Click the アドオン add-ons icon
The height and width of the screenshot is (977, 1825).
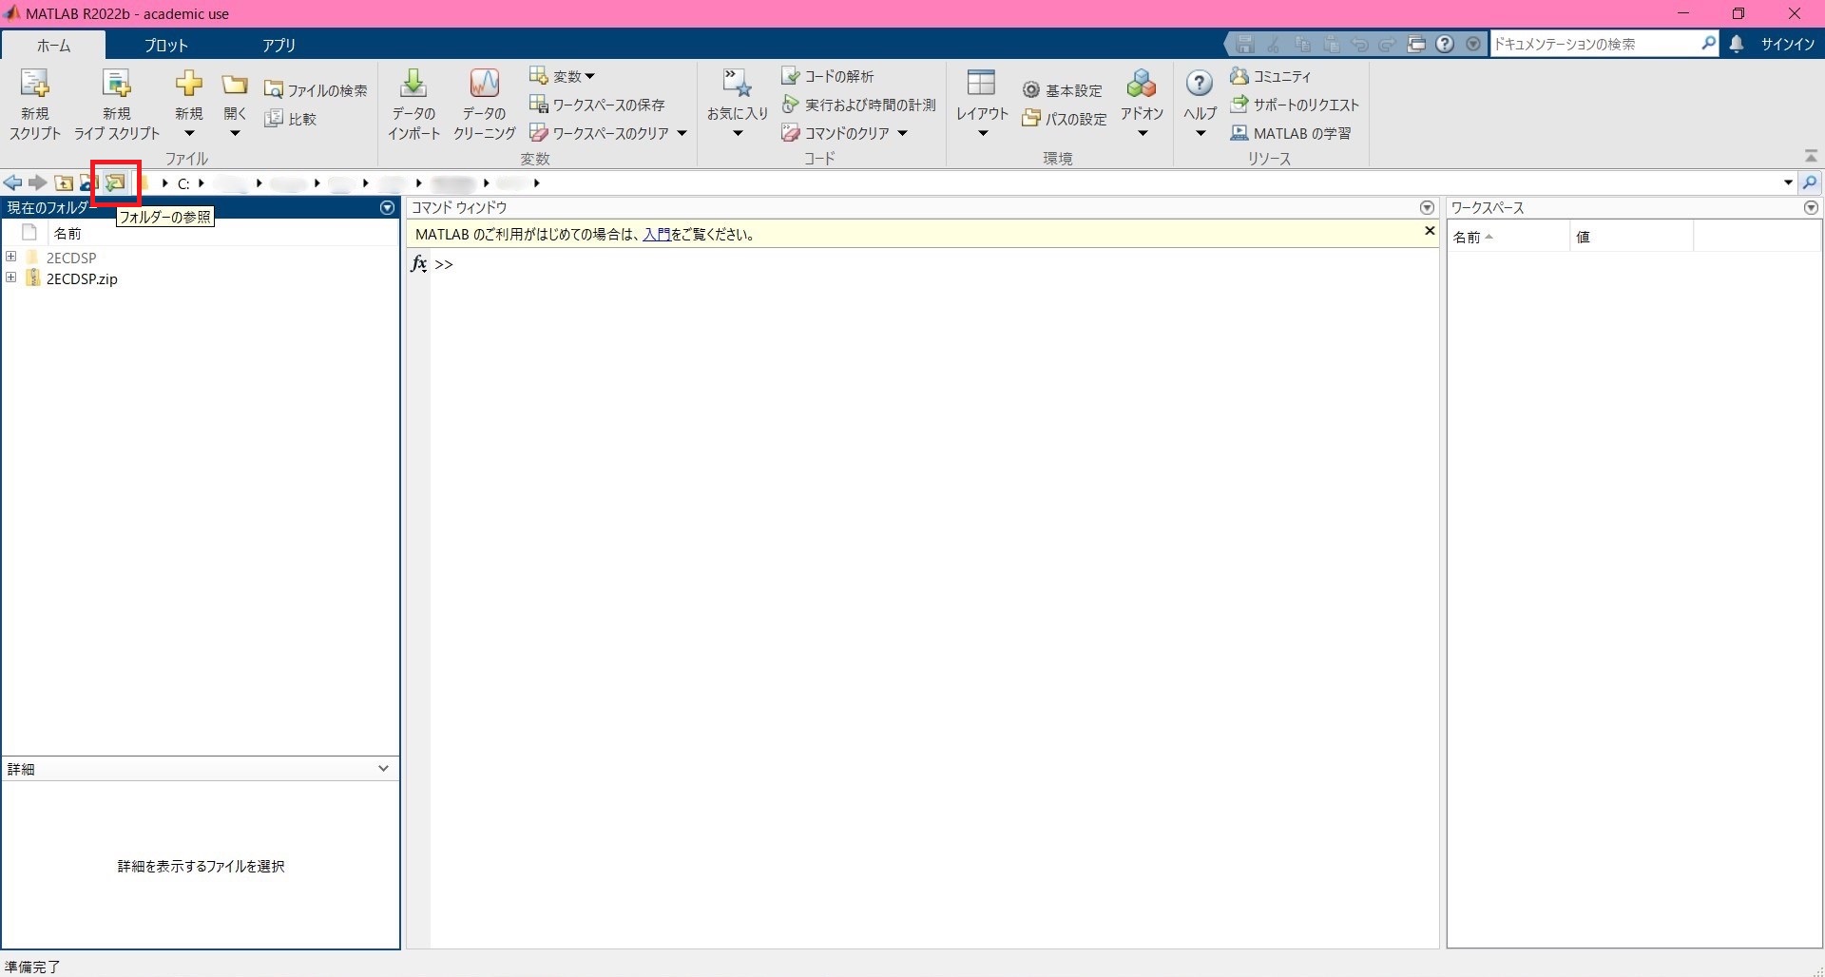click(1142, 84)
